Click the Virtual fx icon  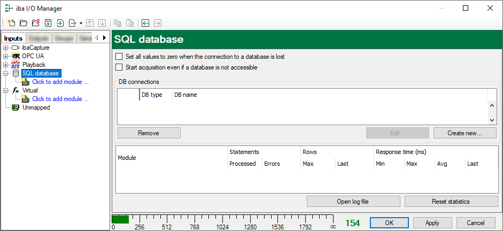tap(16, 90)
